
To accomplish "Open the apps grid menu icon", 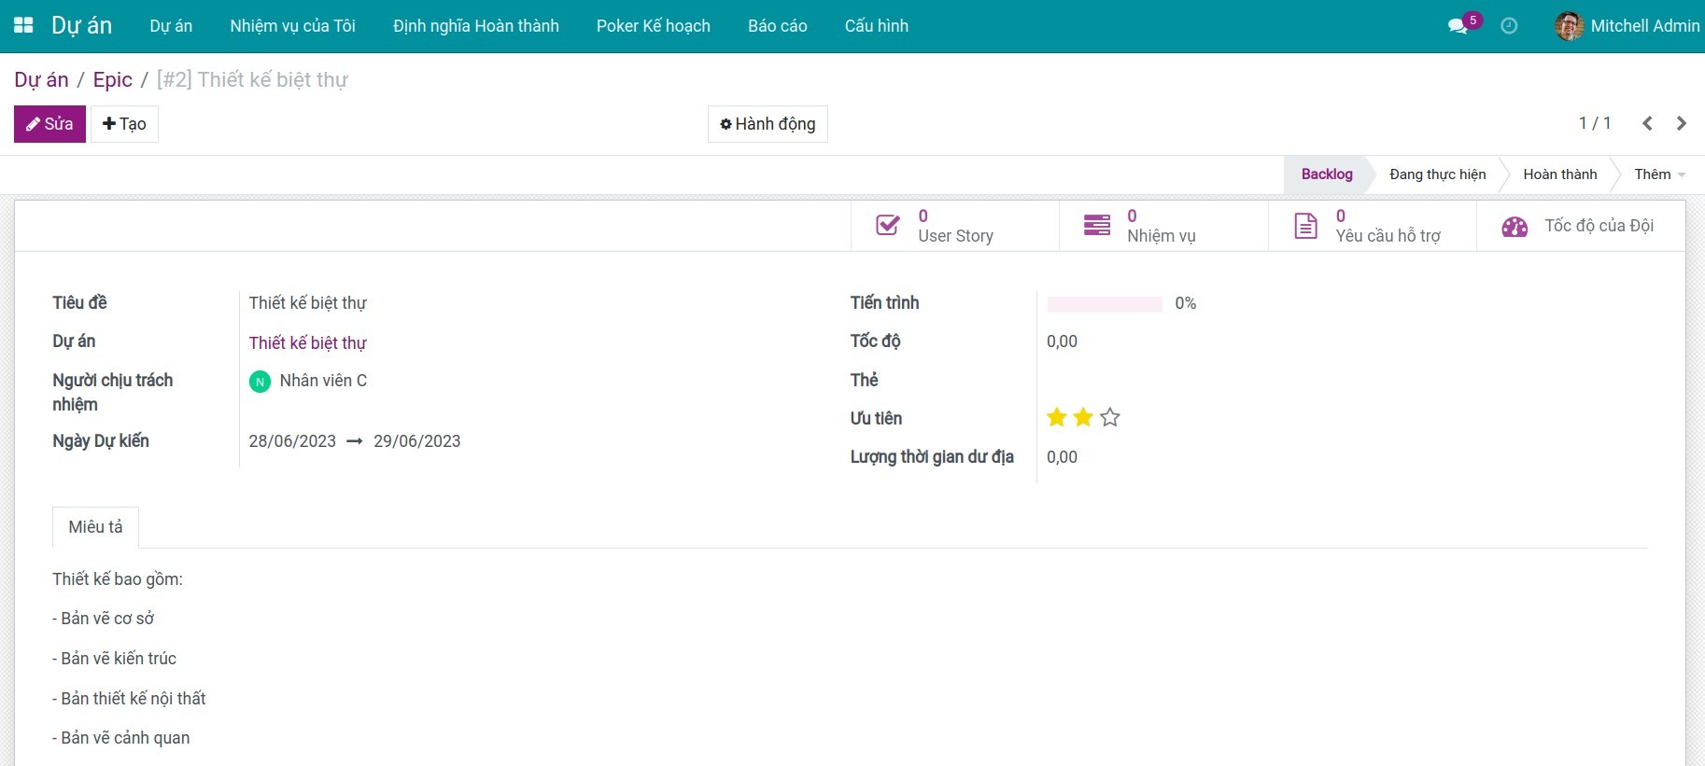I will [23, 25].
